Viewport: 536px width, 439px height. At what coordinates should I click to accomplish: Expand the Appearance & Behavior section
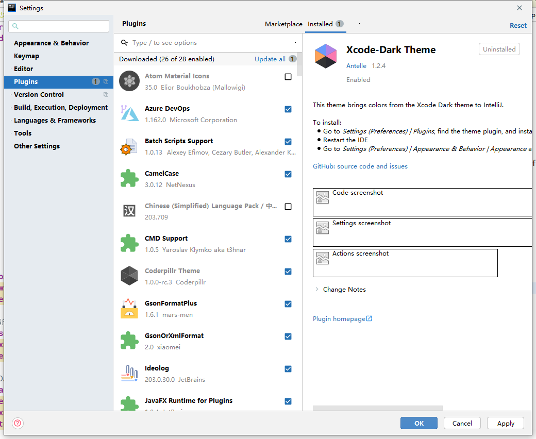tap(11, 43)
